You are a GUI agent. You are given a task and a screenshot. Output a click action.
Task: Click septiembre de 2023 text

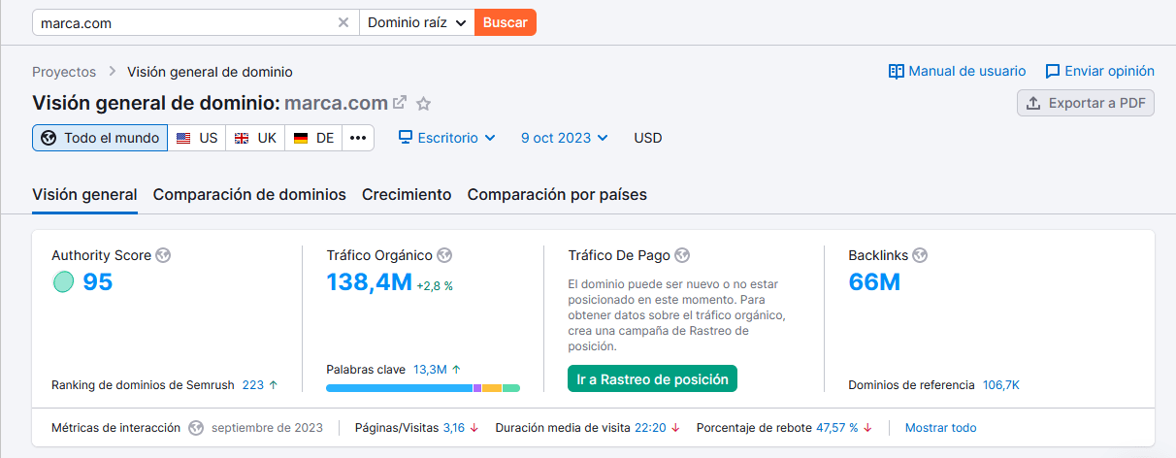pyautogui.click(x=267, y=428)
